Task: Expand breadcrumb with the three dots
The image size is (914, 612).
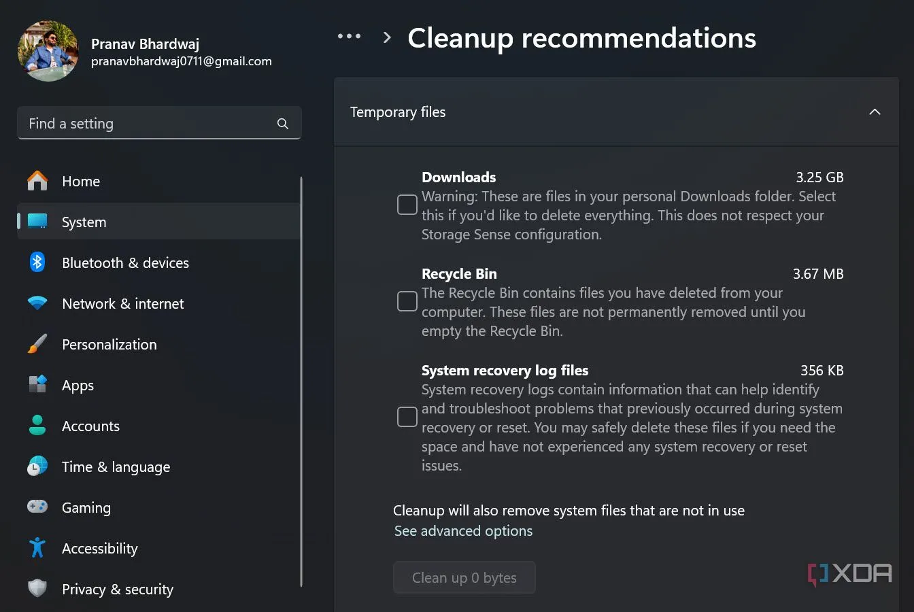Action: tap(349, 37)
